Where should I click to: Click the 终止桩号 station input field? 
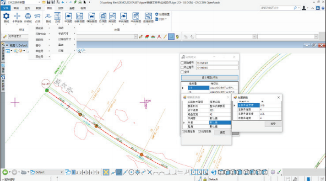[x=217, y=68]
